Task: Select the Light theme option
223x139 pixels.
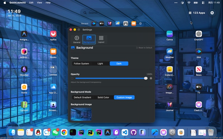Action: point(100,64)
